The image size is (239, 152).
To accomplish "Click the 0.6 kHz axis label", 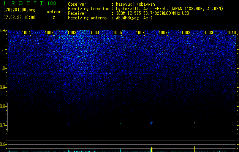I will 3,144.
